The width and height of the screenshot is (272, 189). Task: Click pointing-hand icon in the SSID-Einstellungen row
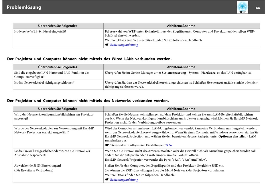[x=107, y=180]
